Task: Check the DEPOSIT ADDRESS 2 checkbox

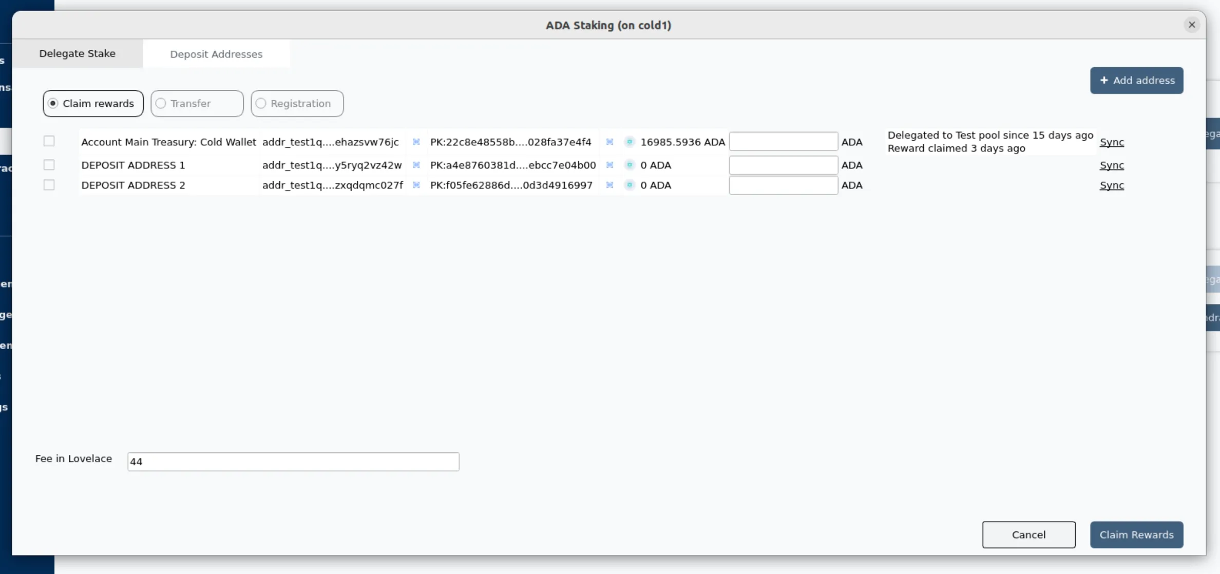Action: tap(49, 184)
